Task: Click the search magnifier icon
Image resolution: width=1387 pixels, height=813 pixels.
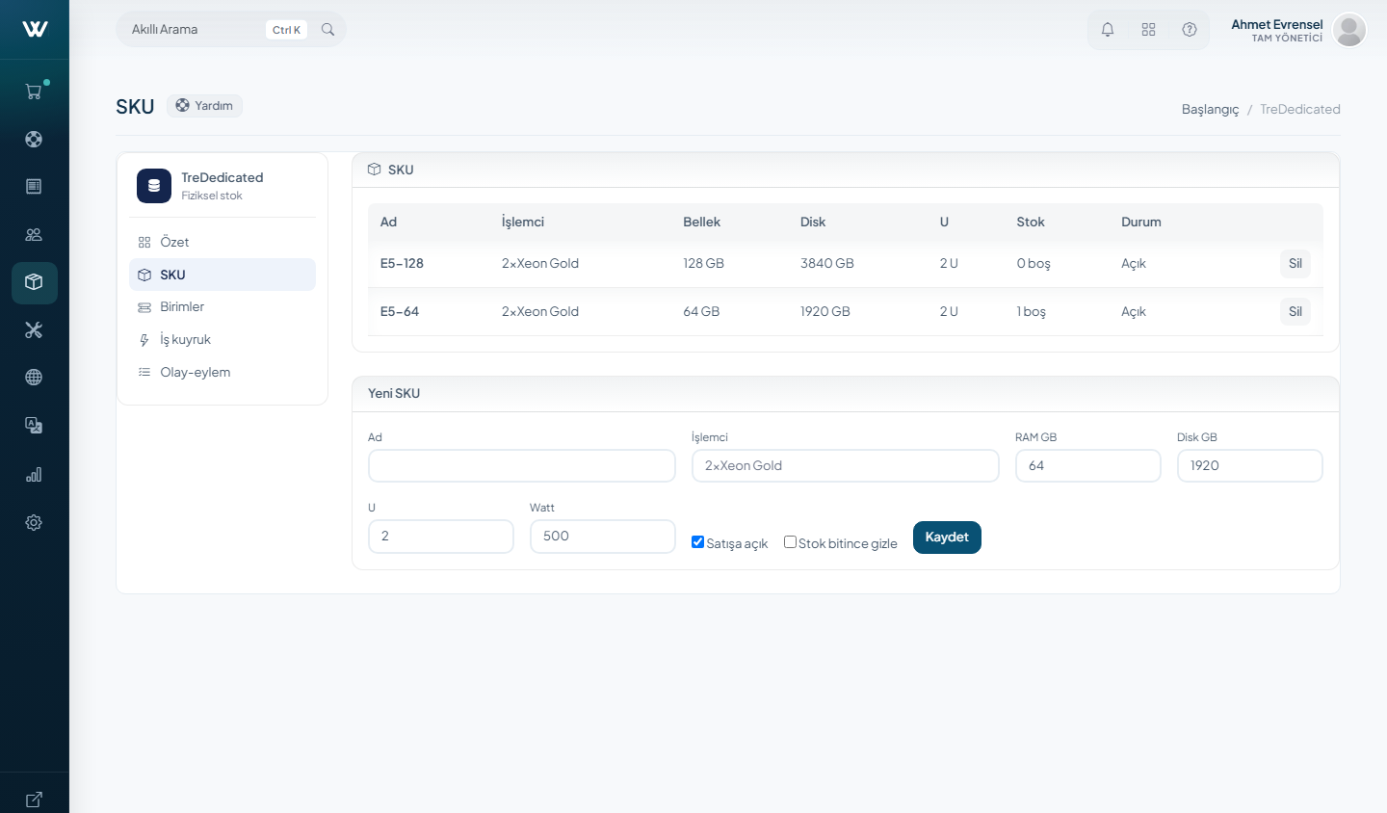Action: tap(327, 30)
